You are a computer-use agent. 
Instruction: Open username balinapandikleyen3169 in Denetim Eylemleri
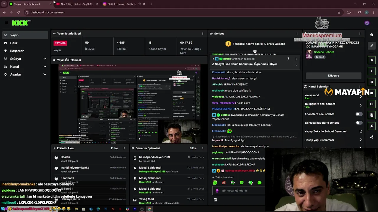(154, 157)
